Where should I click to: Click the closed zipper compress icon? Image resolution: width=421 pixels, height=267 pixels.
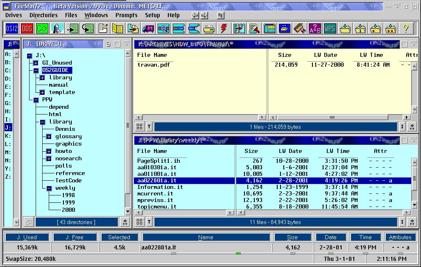179,28
